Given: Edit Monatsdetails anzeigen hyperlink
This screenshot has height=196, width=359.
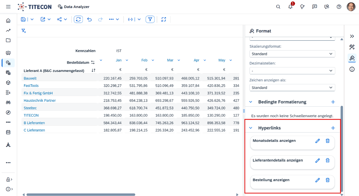Looking at the screenshot, I should [x=318, y=141].
